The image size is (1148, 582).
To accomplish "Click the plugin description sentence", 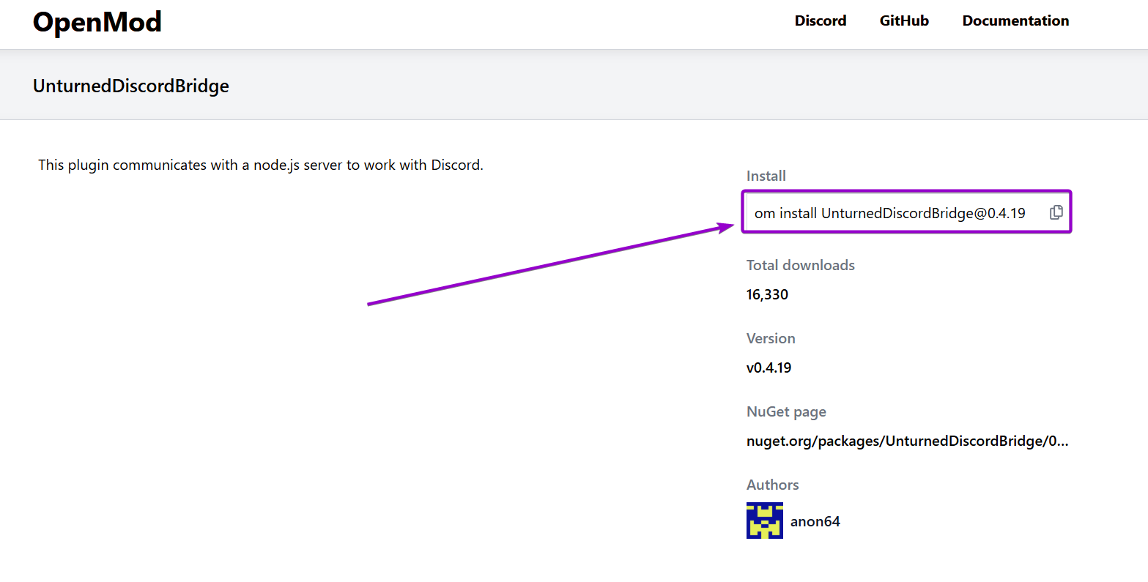I will coord(261,165).
